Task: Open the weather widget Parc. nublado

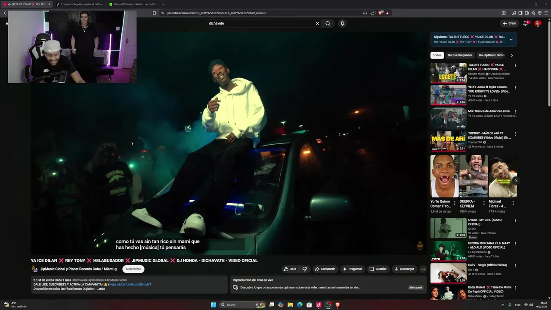Action: pyautogui.click(x=15, y=305)
